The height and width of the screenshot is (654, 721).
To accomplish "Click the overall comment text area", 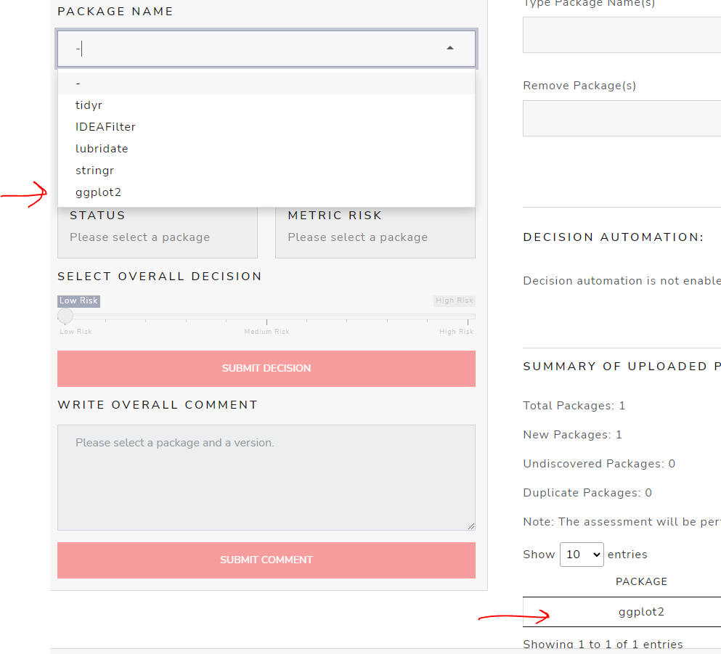I will (x=266, y=475).
